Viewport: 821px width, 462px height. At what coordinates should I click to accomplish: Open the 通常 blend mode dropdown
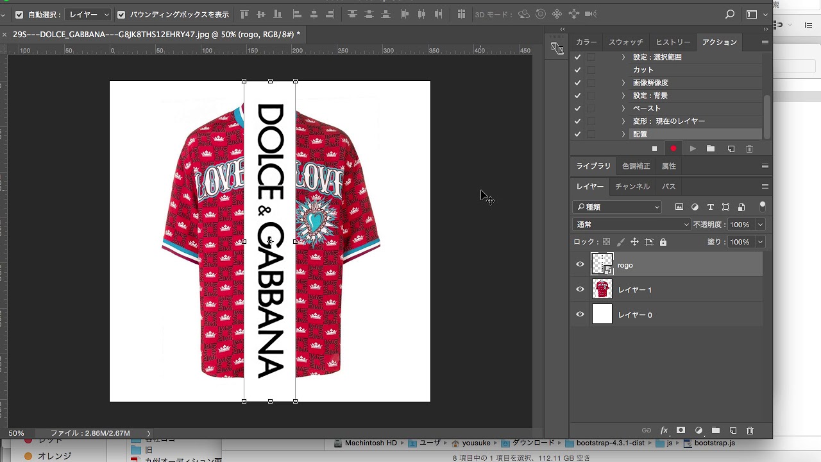pos(631,225)
